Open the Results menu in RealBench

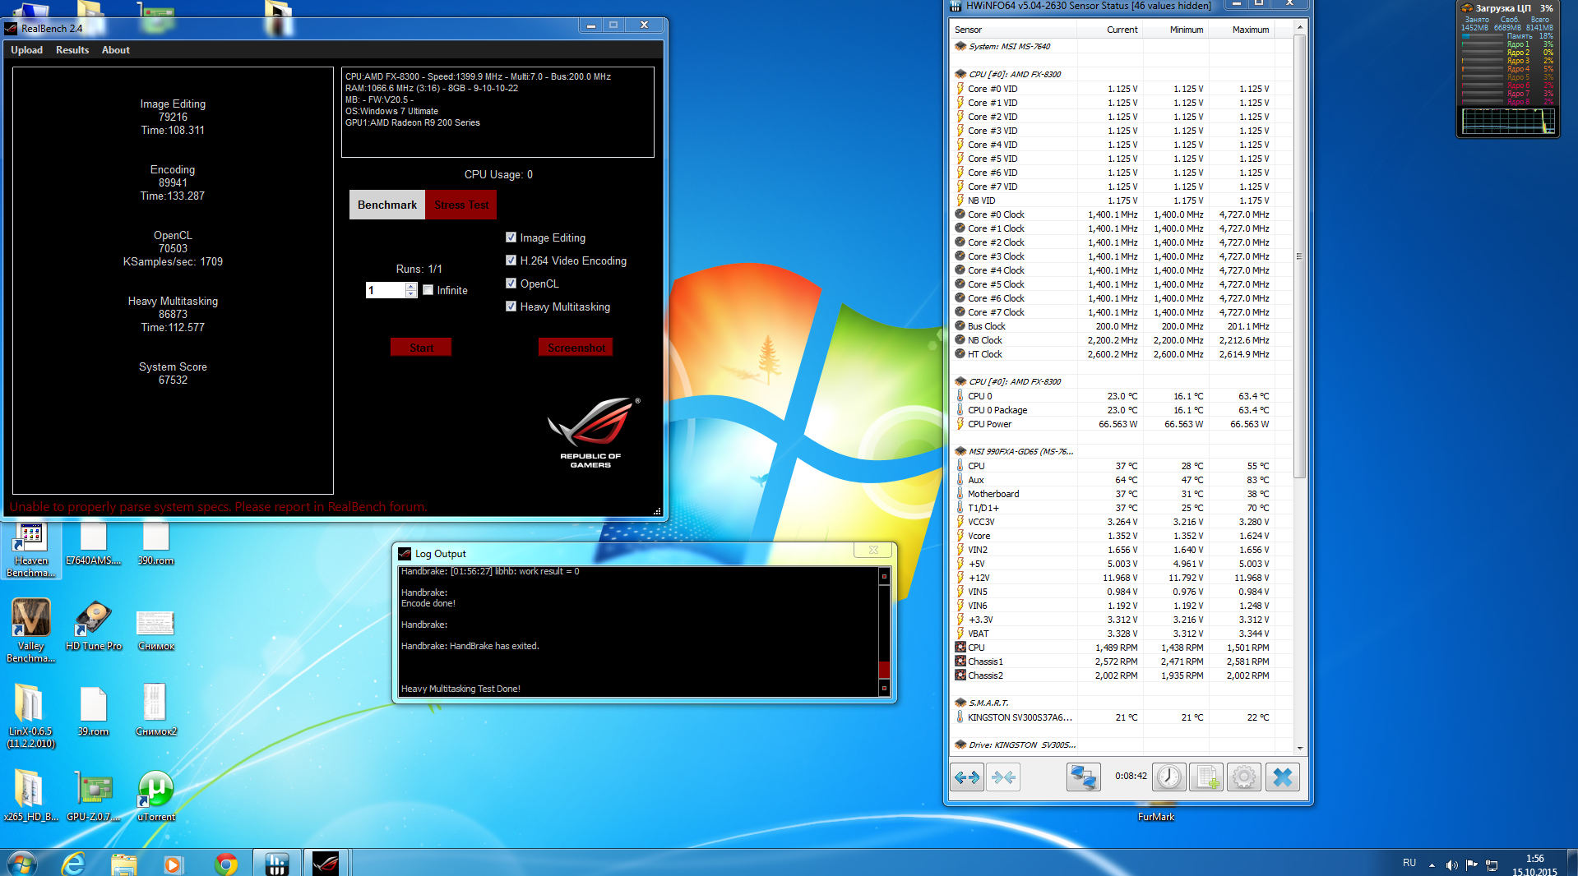[72, 50]
